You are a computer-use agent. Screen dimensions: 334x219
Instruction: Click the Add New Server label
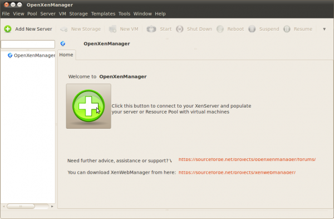coord(33,29)
